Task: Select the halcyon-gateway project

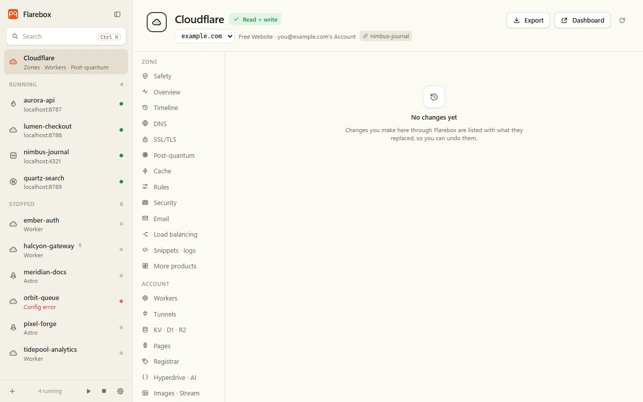Action: [66, 250]
